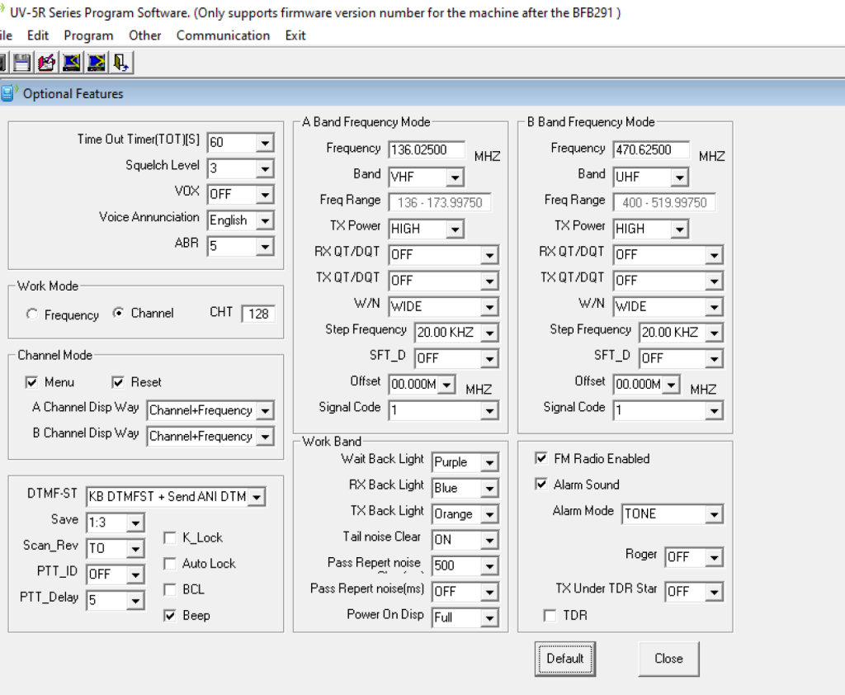
Task: Open the Squelch Level dropdown
Action: 265,168
